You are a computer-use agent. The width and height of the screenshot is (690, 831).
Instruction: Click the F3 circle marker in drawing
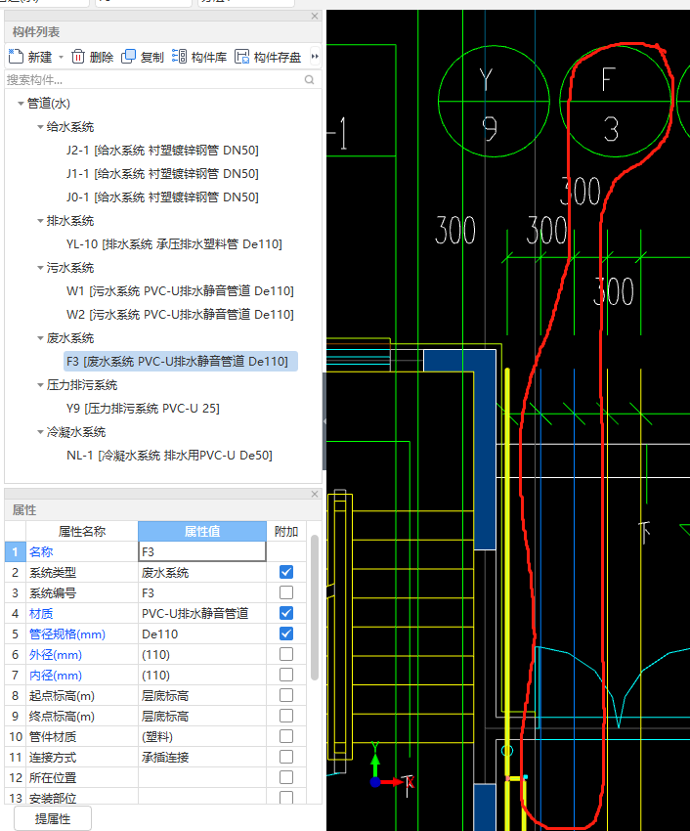616,102
